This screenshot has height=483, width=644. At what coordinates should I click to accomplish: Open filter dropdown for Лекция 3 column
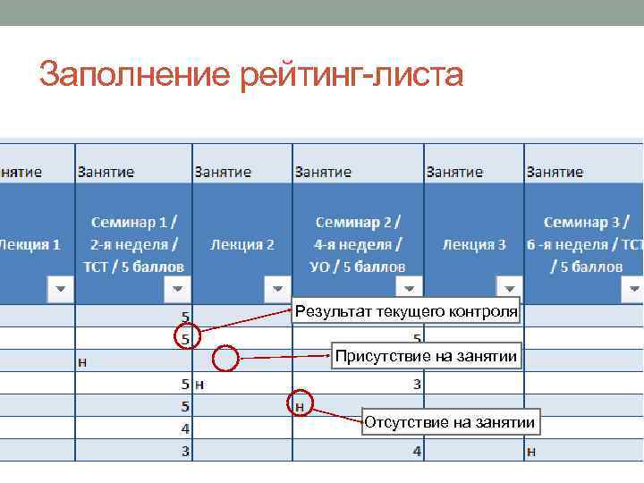tap(509, 287)
